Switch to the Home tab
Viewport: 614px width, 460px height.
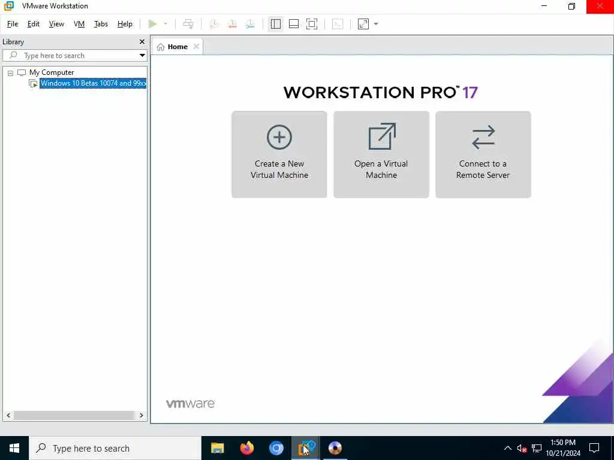(177, 47)
